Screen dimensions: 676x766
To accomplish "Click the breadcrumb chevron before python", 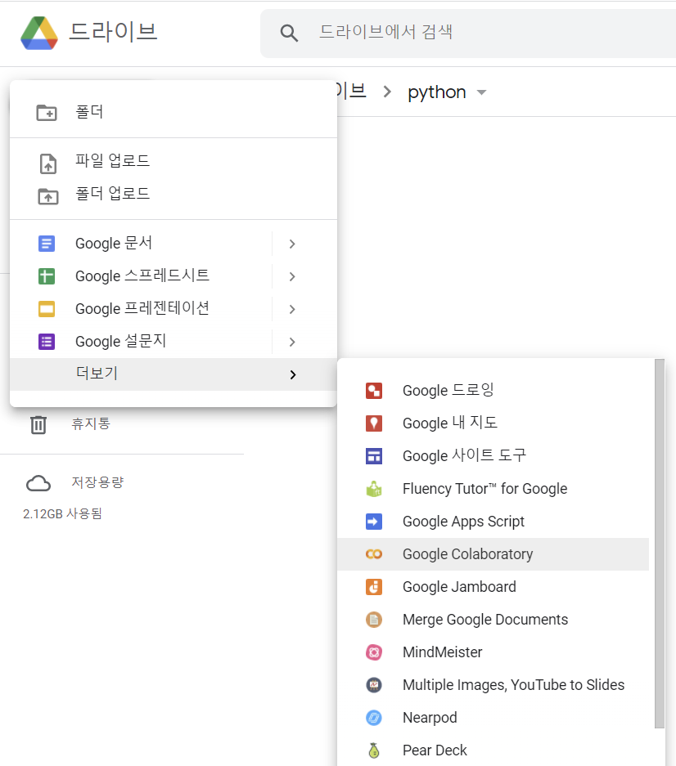I will point(387,92).
